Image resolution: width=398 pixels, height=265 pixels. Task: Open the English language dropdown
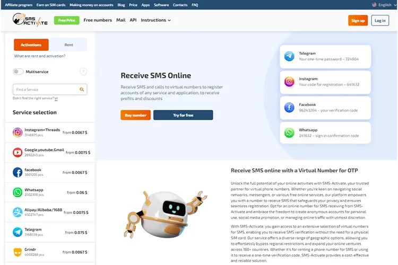[x=384, y=5]
